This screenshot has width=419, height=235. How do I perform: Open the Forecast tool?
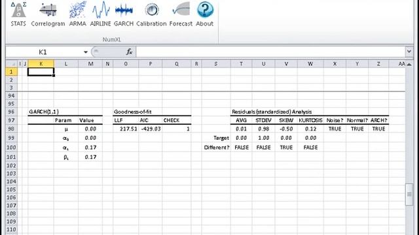[181, 14]
